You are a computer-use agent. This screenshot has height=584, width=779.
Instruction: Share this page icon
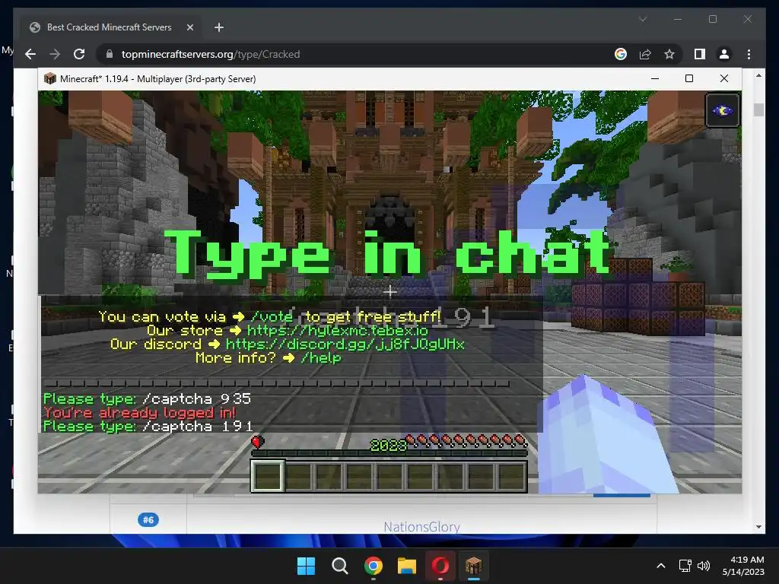point(645,54)
